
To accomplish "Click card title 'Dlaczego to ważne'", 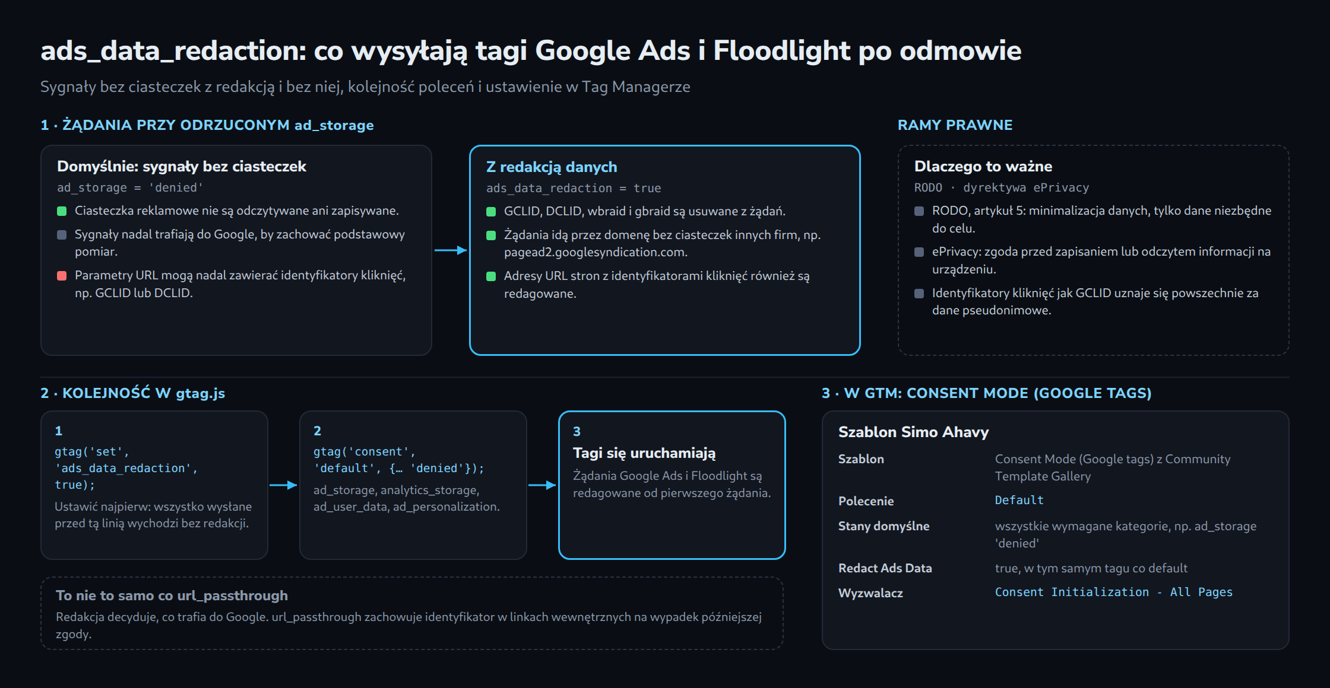I will [983, 167].
